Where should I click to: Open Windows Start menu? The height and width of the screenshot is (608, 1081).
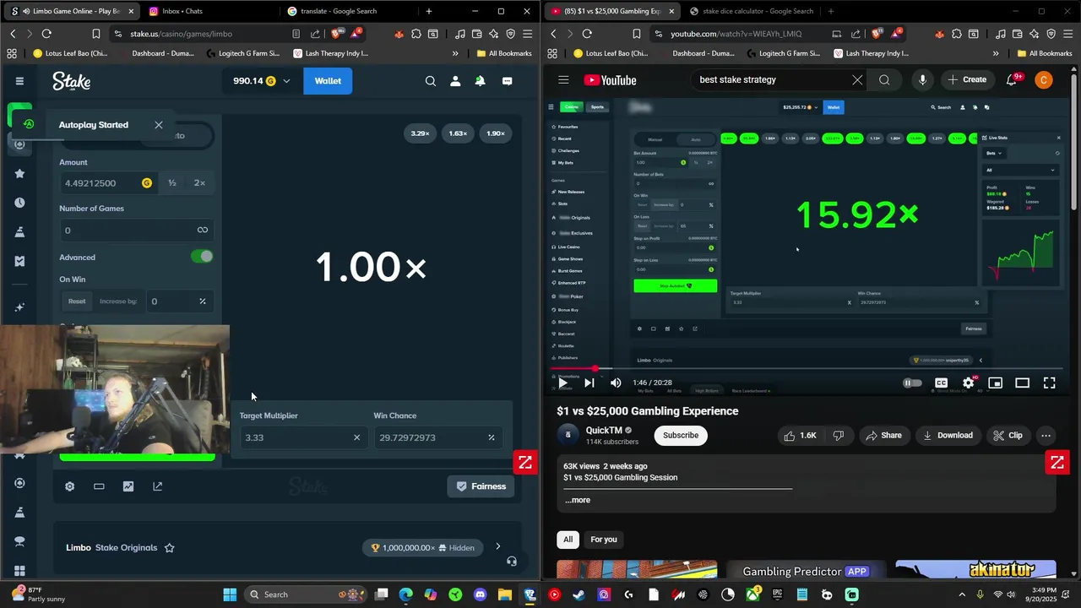pos(230,594)
